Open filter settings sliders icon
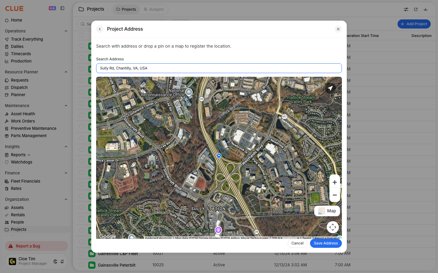Viewport: 438px width, 273px height. pyautogui.click(x=406, y=9)
